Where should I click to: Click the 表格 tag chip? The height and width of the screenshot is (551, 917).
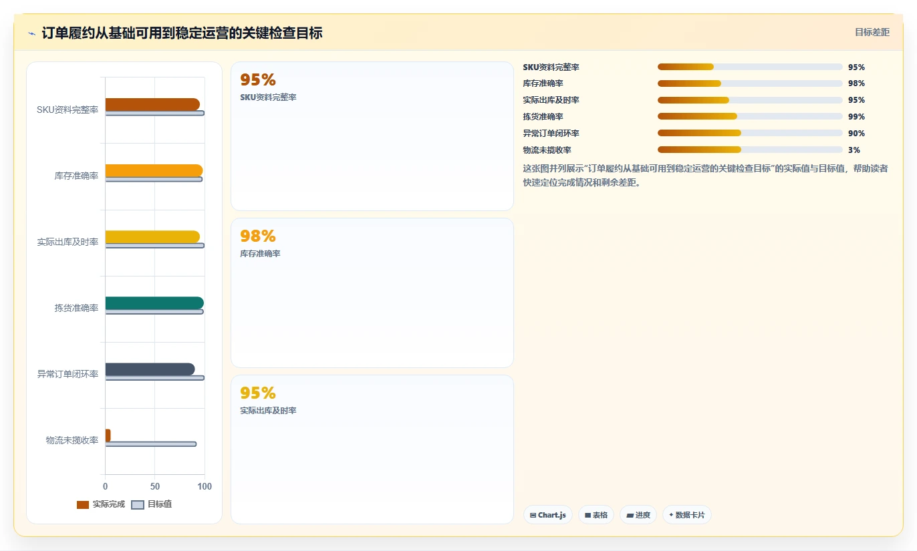(x=596, y=515)
